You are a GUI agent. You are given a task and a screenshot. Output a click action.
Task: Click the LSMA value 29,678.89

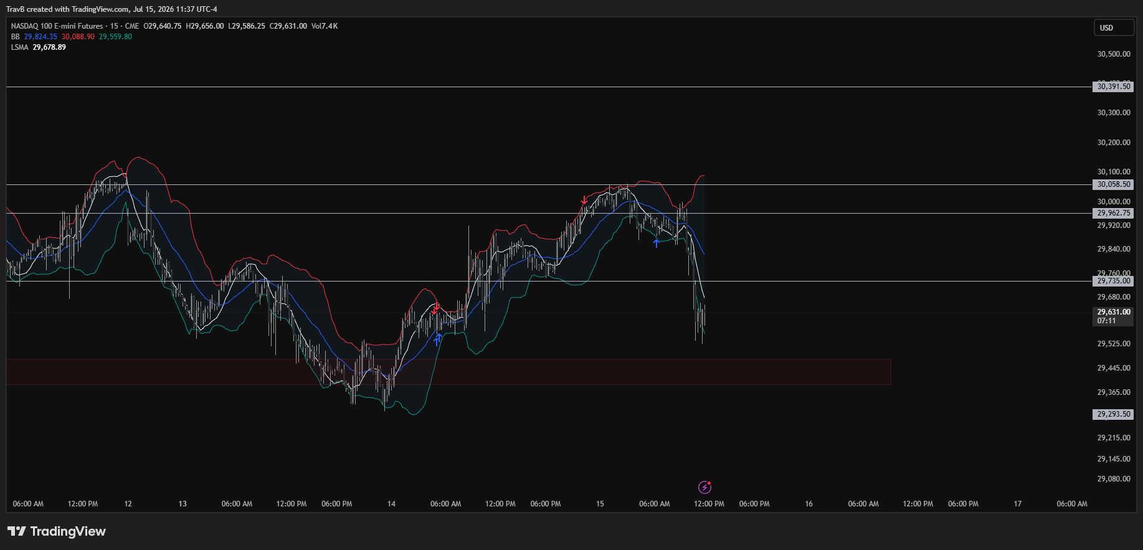[49, 47]
